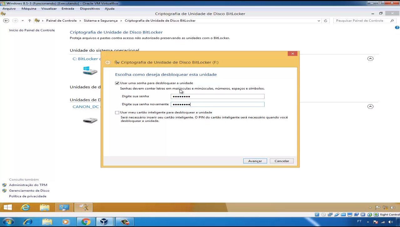
Task: Check Usar meu cartão inteligente option
Action: (x=117, y=112)
